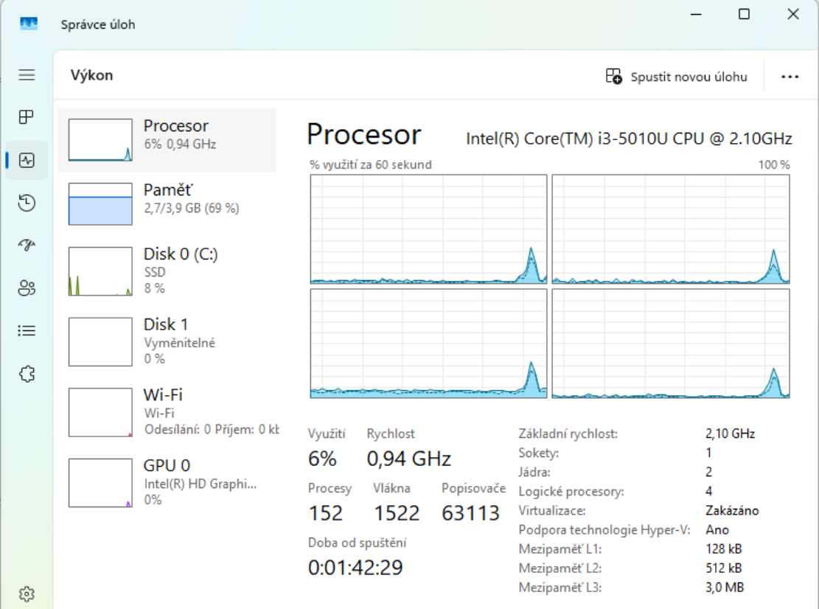Select the Paměť performance panel

(x=171, y=200)
